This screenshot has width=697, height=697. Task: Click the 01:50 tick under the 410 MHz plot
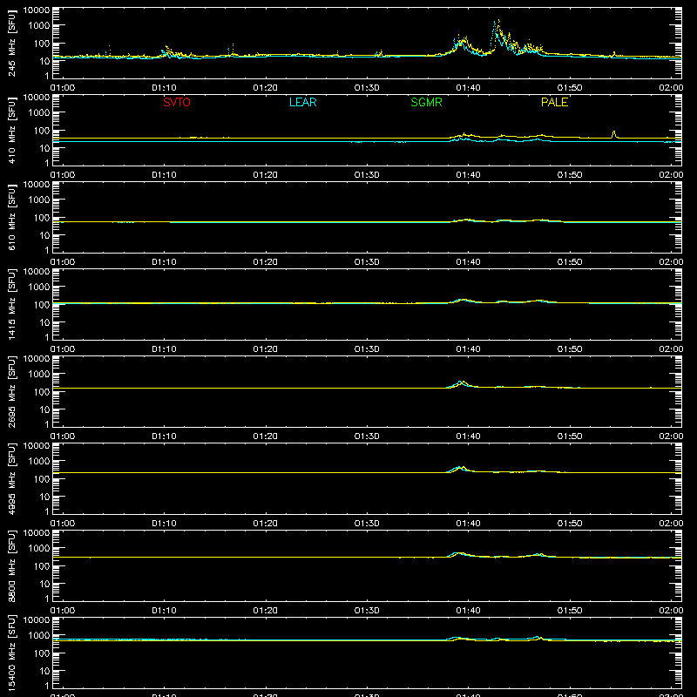pyautogui.click(x=570, y=175)
